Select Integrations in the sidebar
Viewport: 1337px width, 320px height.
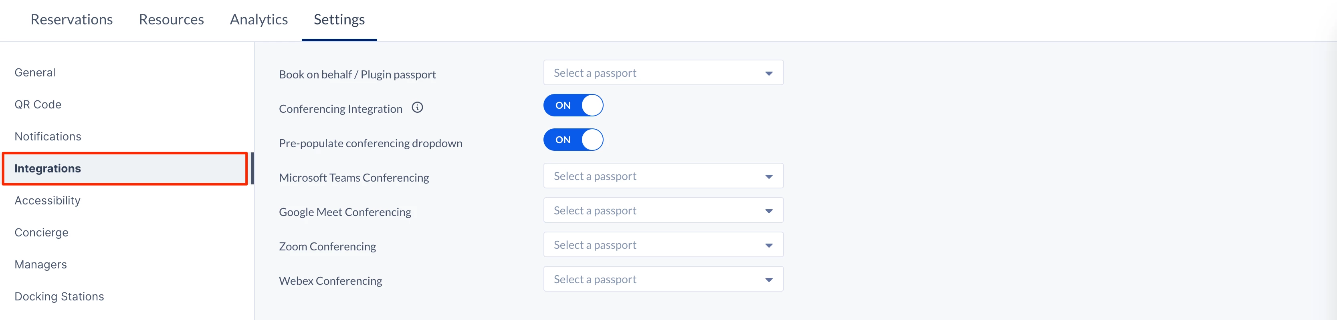[48, 169]
